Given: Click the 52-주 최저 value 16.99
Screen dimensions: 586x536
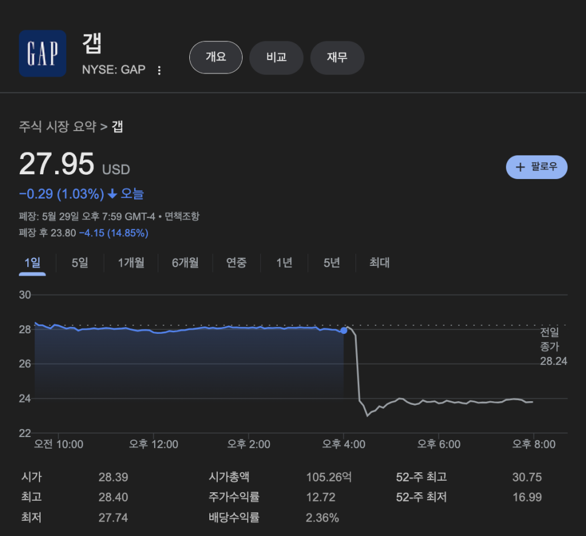Looking at the screenshot, I should [x=527, y=498].
